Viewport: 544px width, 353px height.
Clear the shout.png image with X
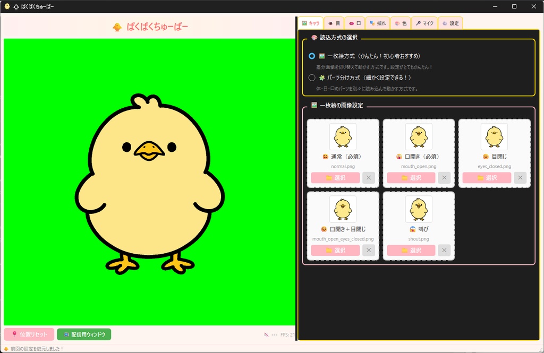pyautogui.click(x=444, y=251)
